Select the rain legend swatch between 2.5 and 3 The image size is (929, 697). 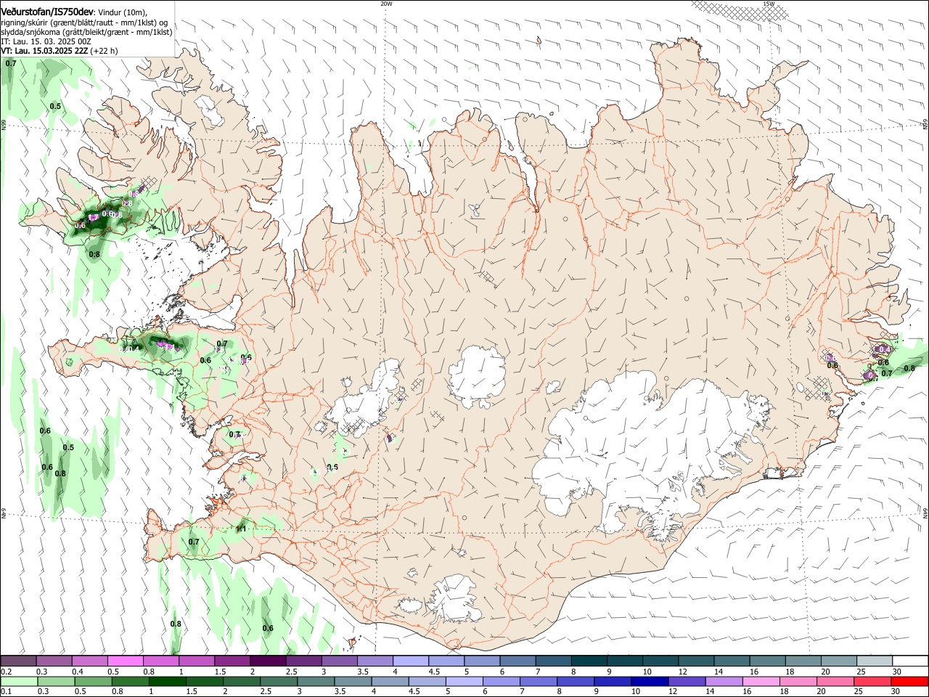point(279,681)
